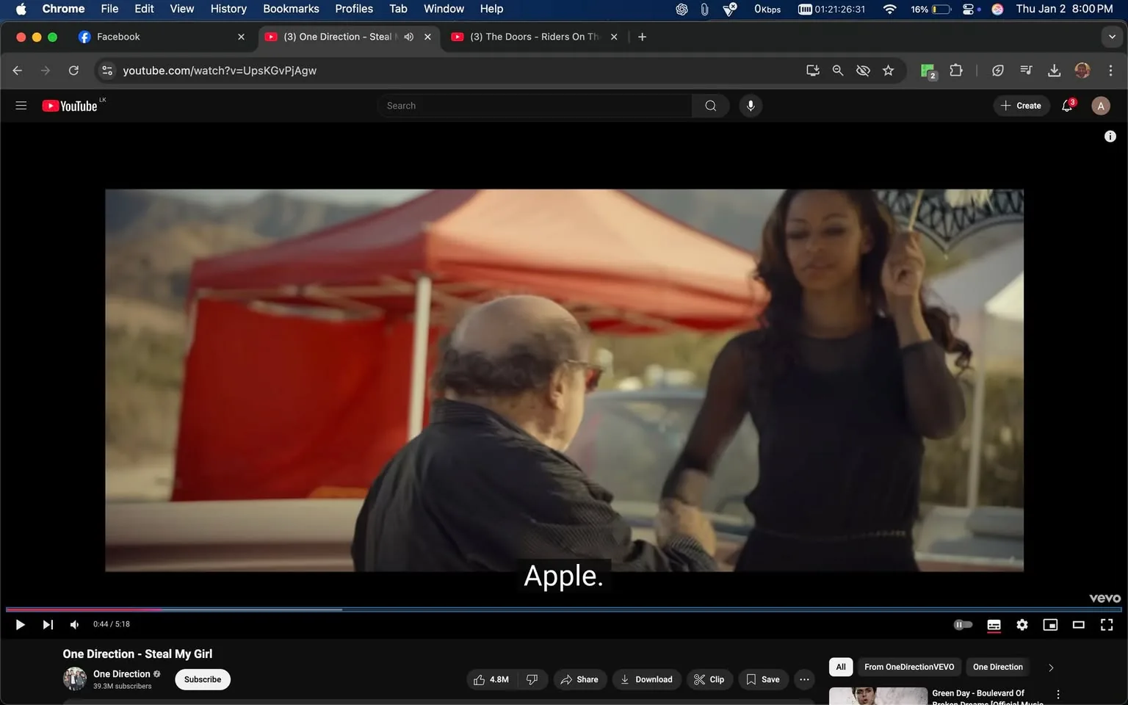Screen dimensions: 1128x705
Task: Play the paused video
Action: [x=20, y=624]
